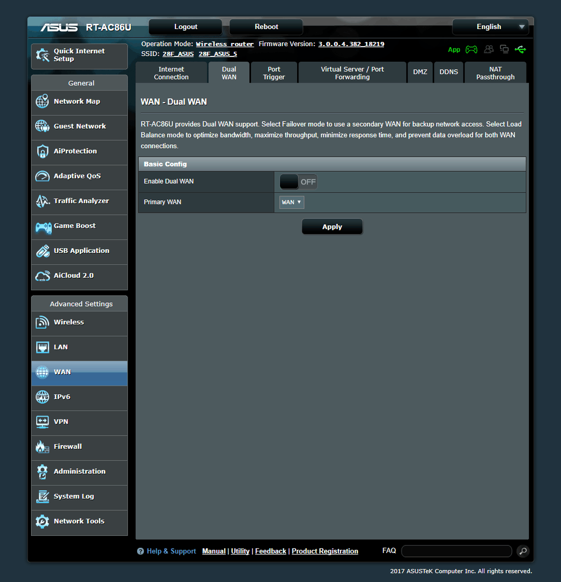Click the Network Tools gear icon
Image resolution: width=561 pixels, height=582 pixels.
42,521
